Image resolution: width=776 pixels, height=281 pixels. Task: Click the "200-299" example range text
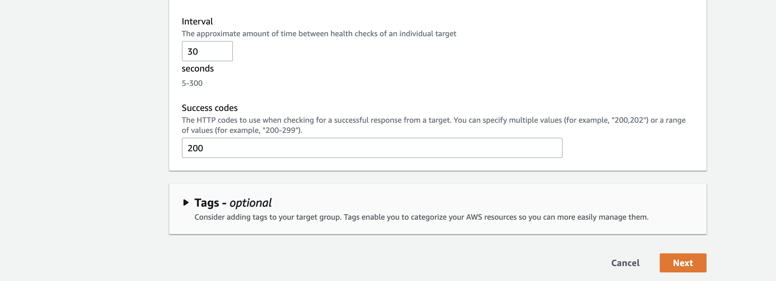tap(282, 130)
